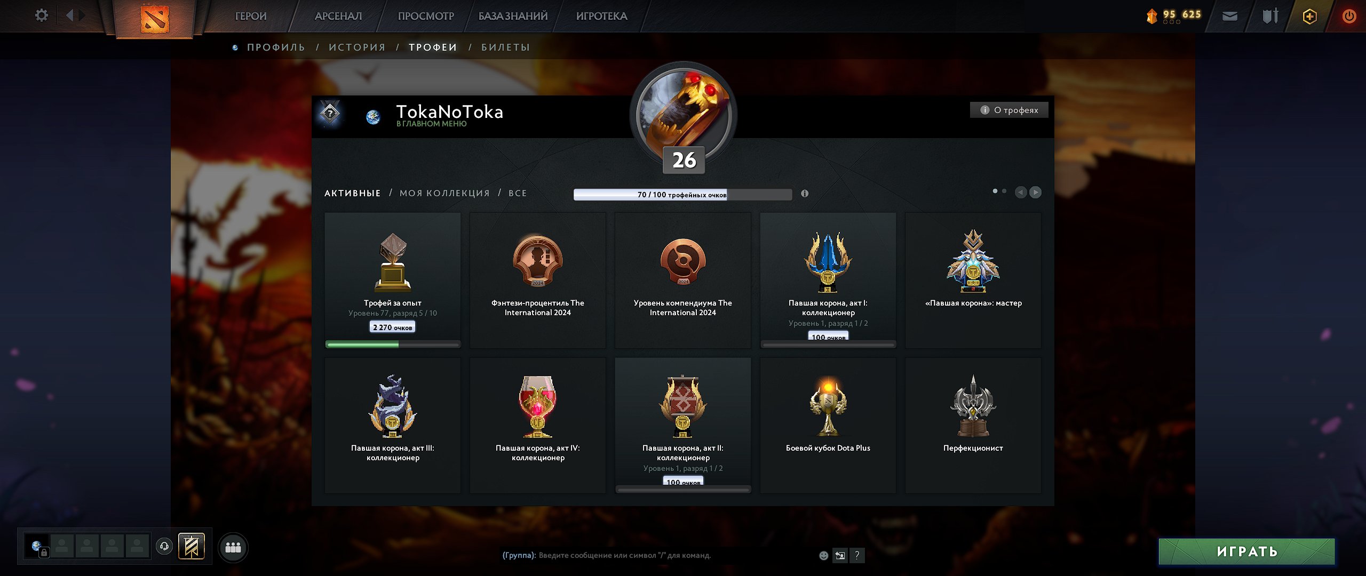Click the red power quit icon

pyautogui.click(x=1349, y=16)
